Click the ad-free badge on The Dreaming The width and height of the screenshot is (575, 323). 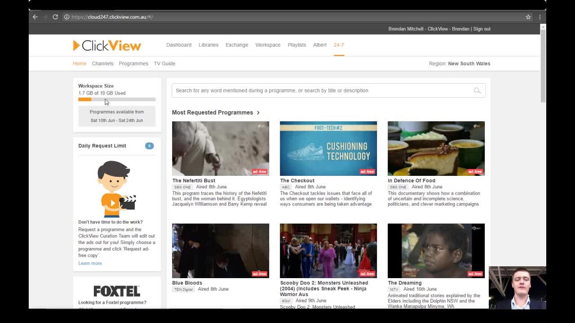click(x=475, y=274)
